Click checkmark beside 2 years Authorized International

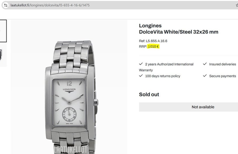(141, 64)
